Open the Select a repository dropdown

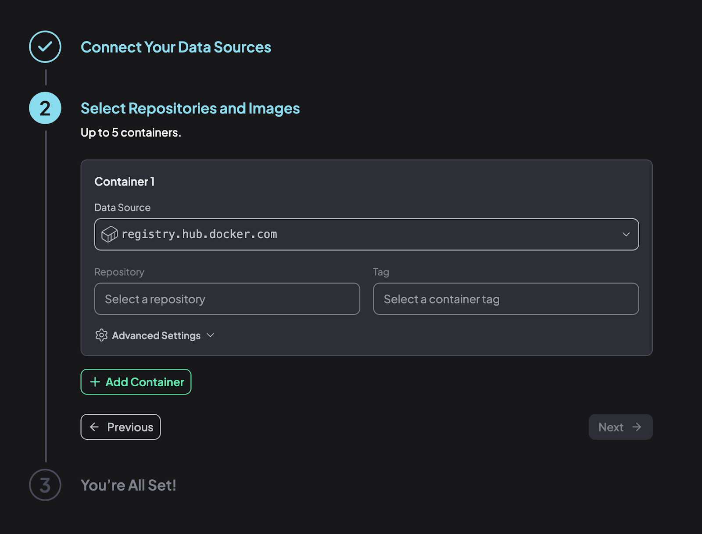click(x=227, y=299)
